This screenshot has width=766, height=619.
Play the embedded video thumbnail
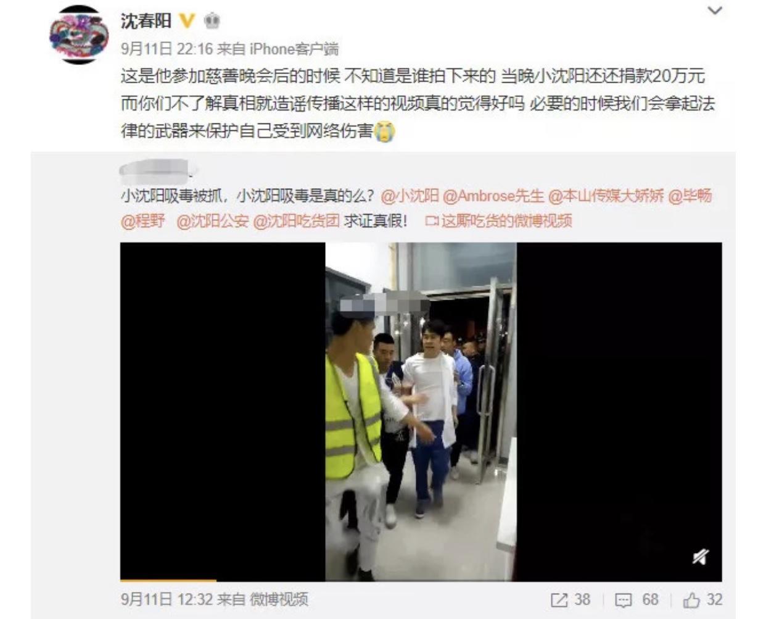(x=421, y=411)
